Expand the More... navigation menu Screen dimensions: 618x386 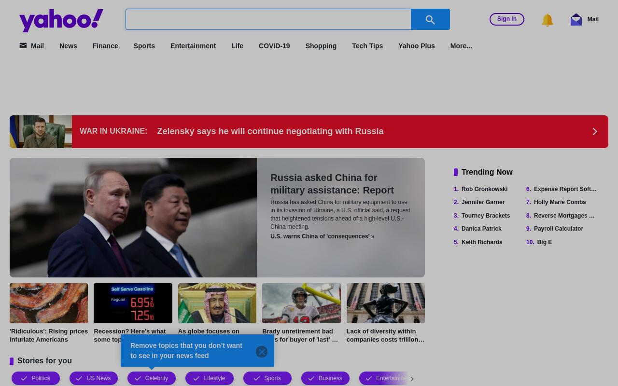click(x=461, y=46)
